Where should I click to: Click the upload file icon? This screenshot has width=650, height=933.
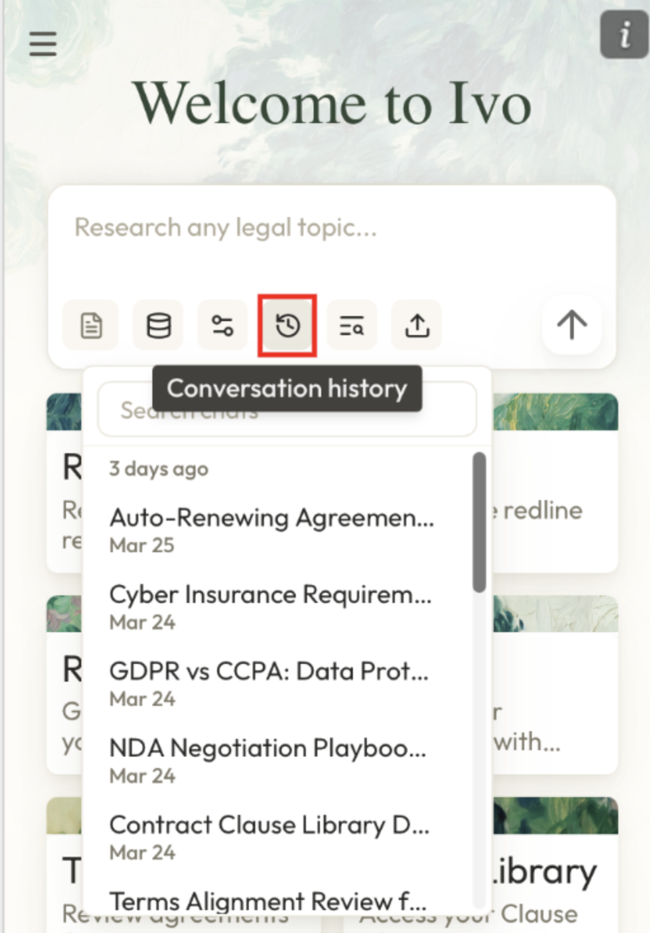click(416, 326)
